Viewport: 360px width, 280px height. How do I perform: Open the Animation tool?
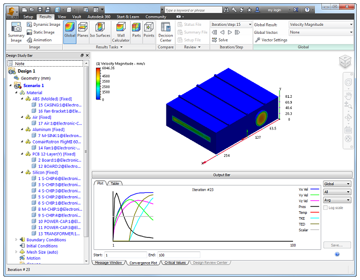pyautogui.click(x=39, y=40)
